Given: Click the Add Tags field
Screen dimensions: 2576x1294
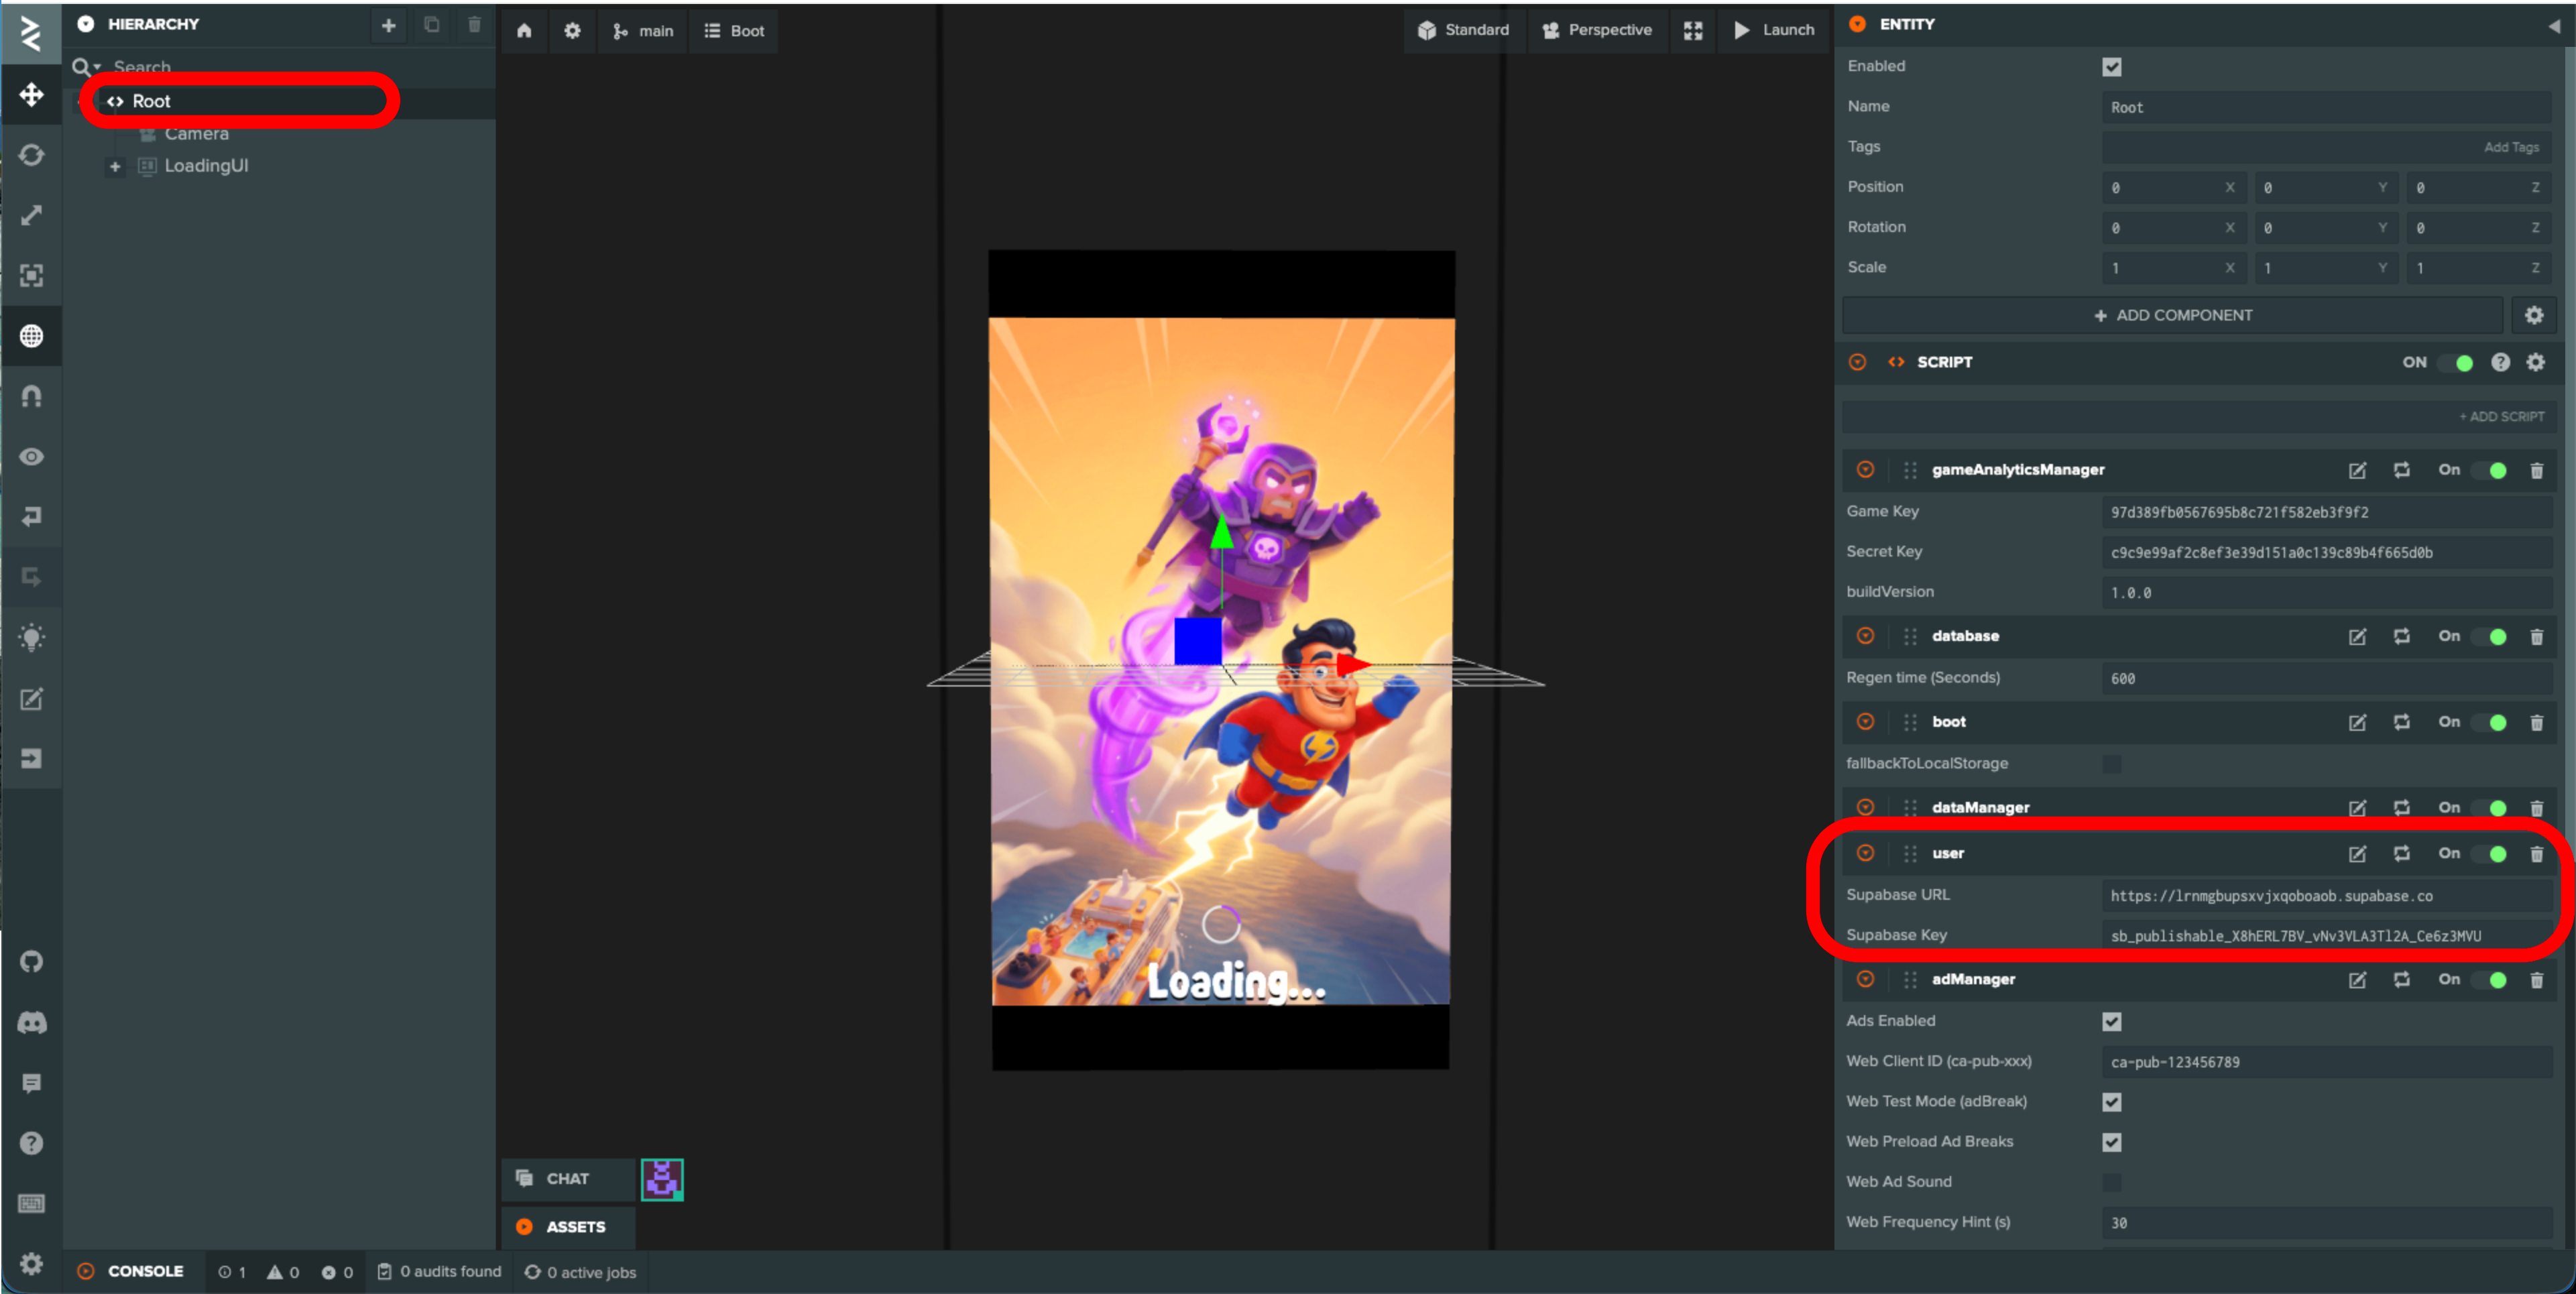Looking at the screenshot, I should click(2327, 147).
